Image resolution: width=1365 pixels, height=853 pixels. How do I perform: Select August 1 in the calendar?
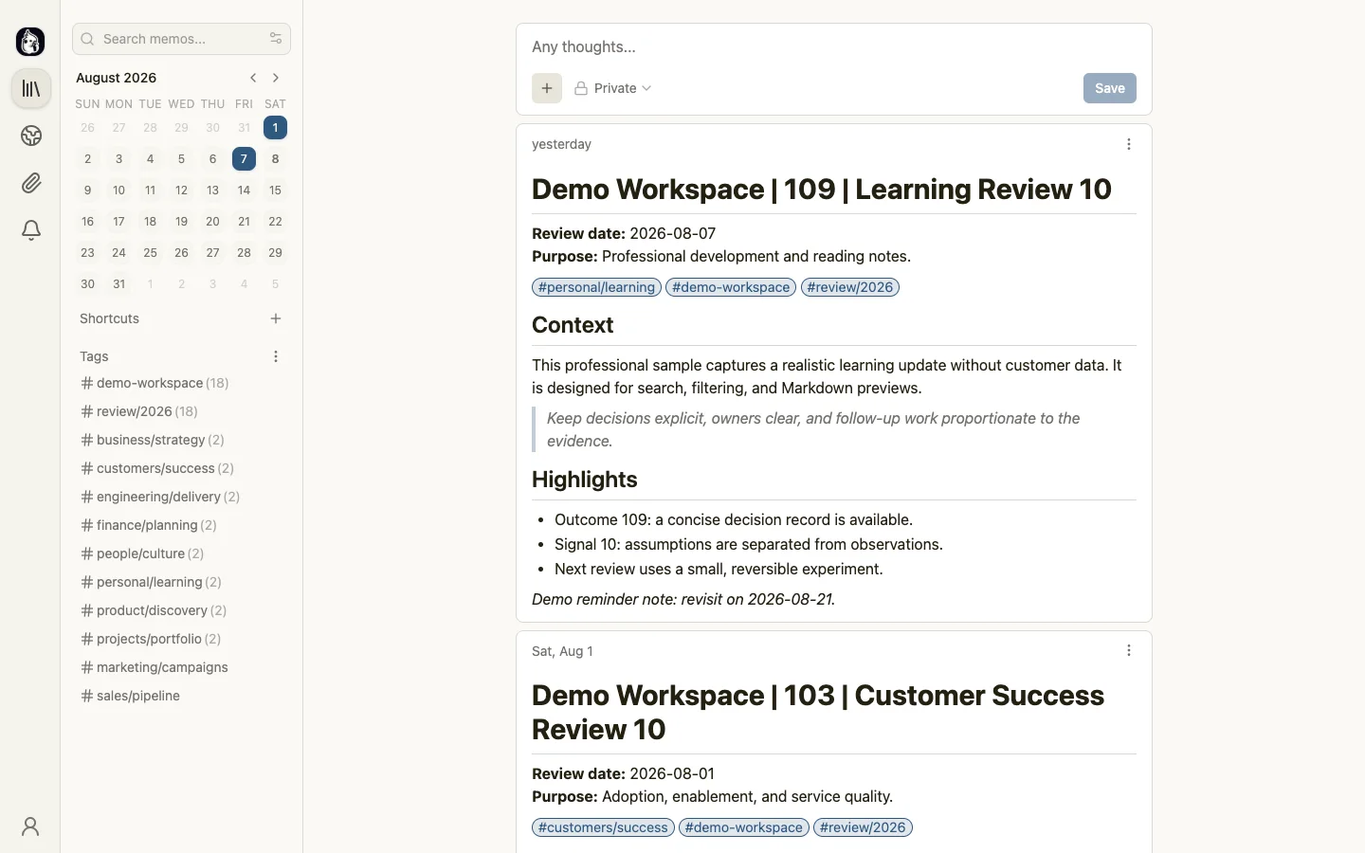pyautogui.click(x=275, y=128)
